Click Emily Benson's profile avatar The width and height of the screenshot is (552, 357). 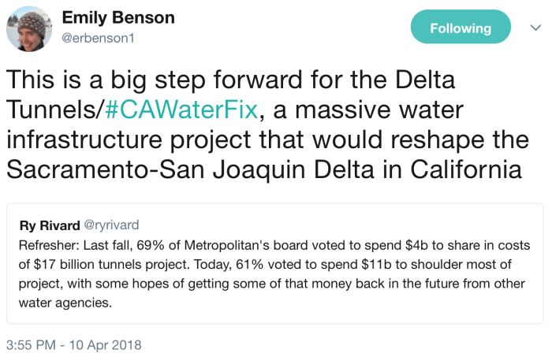(x=29, y=29)
